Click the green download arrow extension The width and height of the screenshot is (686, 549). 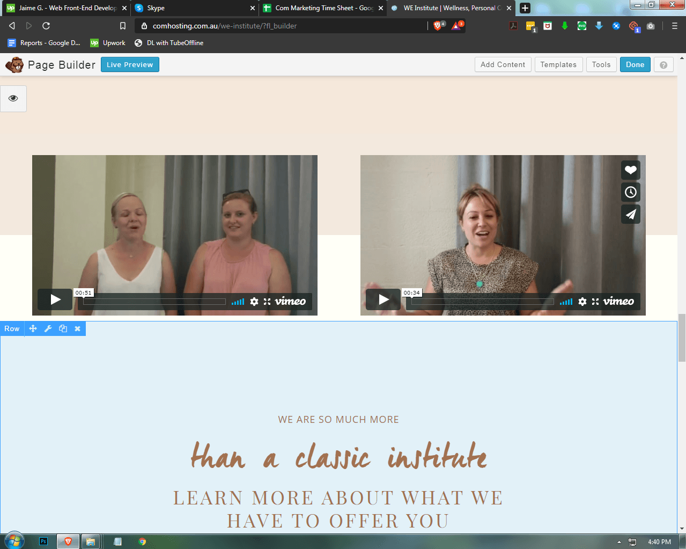coord(565,26)
